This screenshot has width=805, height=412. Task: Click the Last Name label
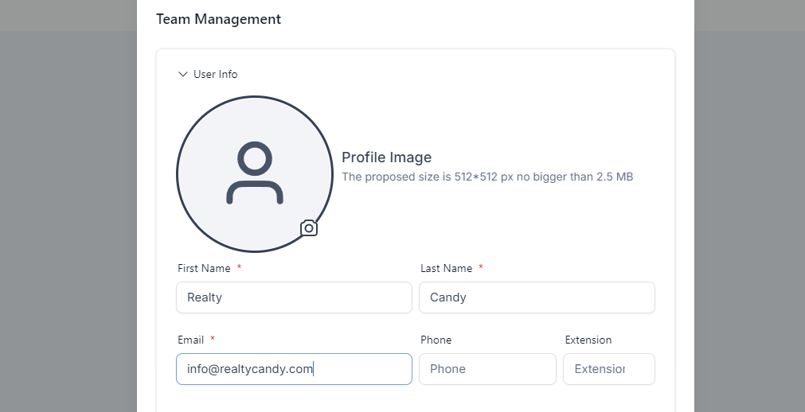point(446,268)
